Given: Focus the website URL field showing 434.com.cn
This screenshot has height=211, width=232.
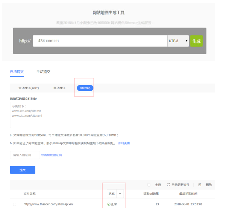Looking at the screenshot, I should click(100, 41).
